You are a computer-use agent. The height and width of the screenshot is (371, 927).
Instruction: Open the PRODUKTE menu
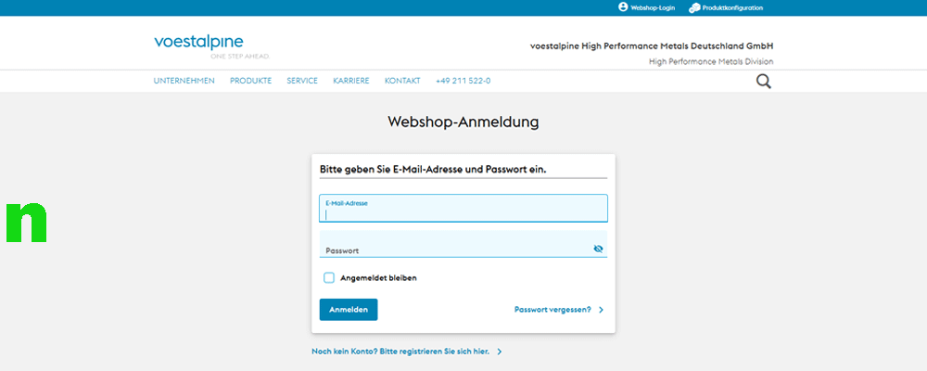click(250, 81)
